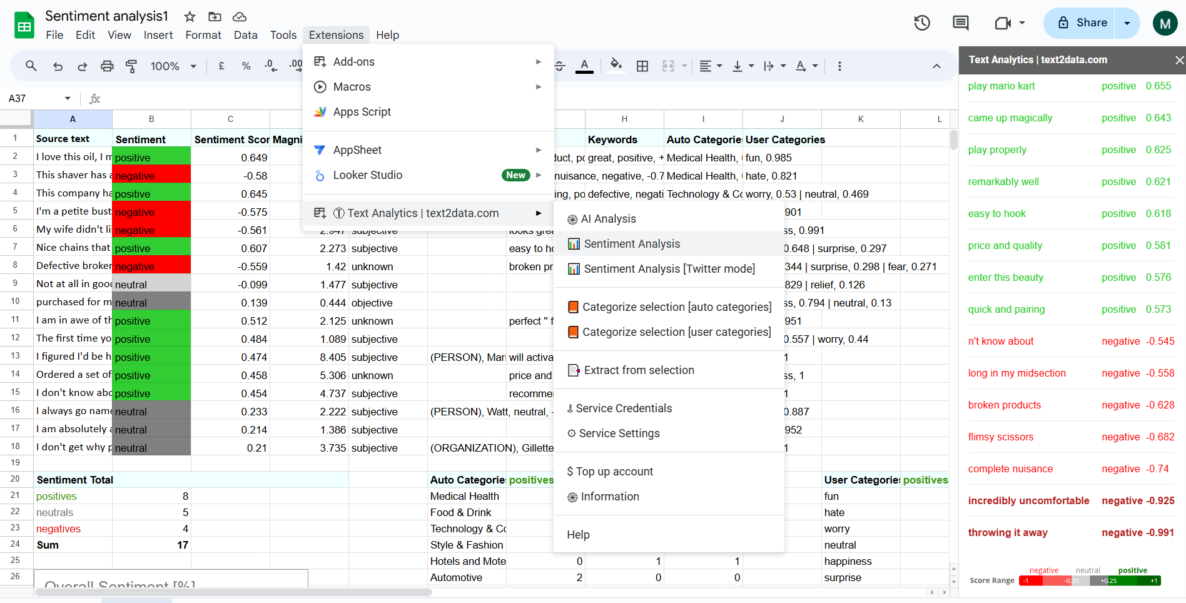This screenshot has width=1186, height=603.
Task: Open the text color tool
Action: tap(584, 66)
